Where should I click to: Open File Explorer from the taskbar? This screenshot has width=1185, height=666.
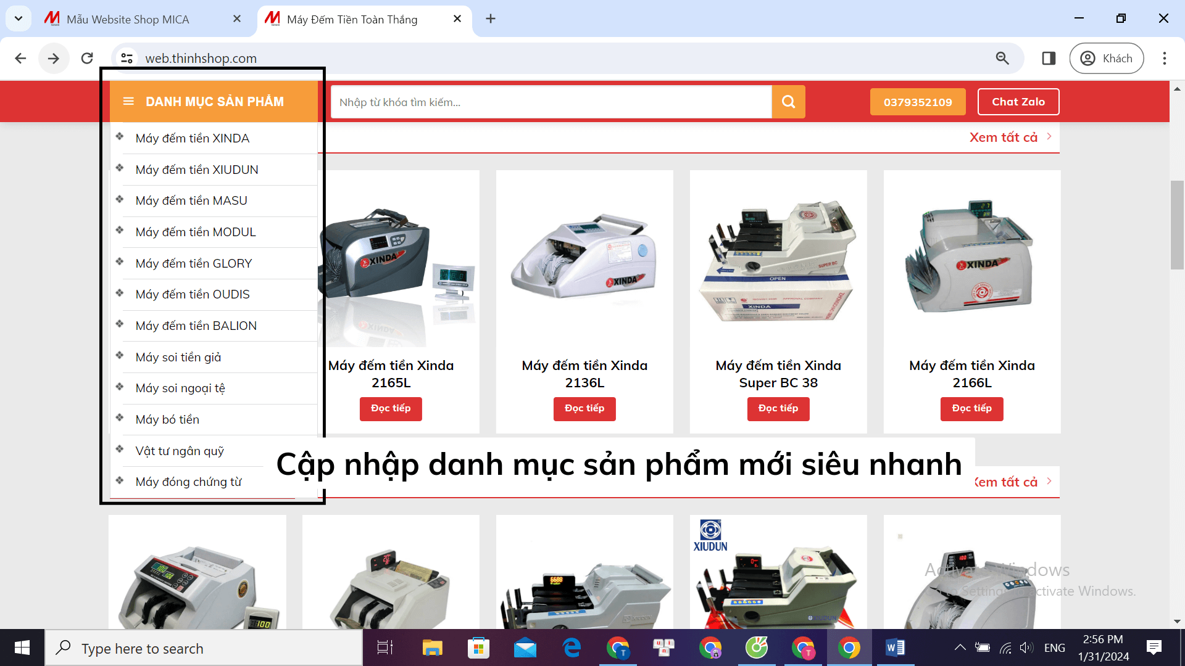pos(433,647)
